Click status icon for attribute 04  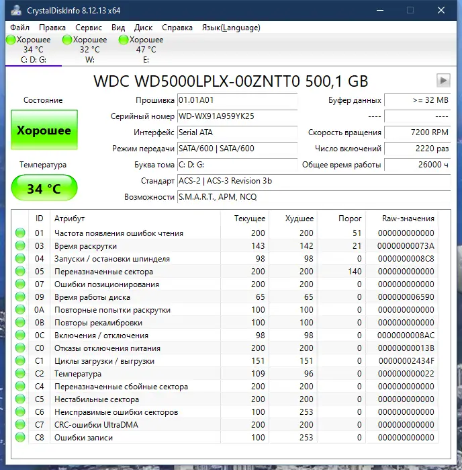(x=20, y=258)
